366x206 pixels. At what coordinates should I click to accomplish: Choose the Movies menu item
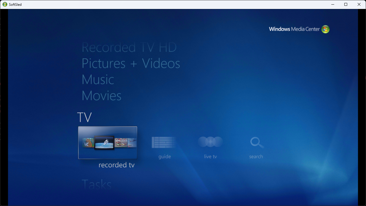pos(101,96)
